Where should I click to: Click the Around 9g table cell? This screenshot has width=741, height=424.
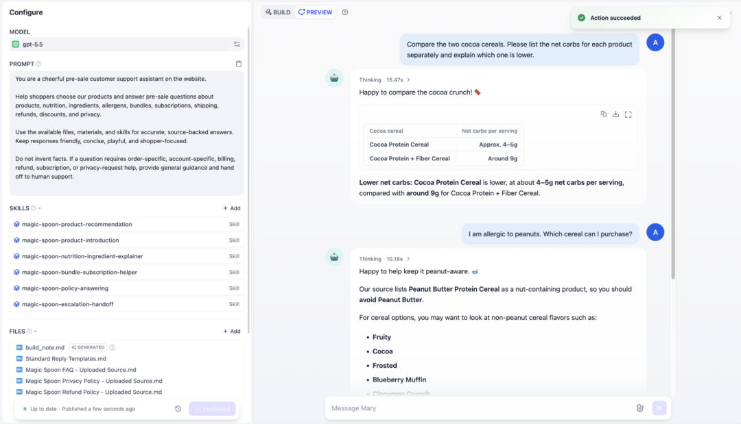click(x=490, y=158)
